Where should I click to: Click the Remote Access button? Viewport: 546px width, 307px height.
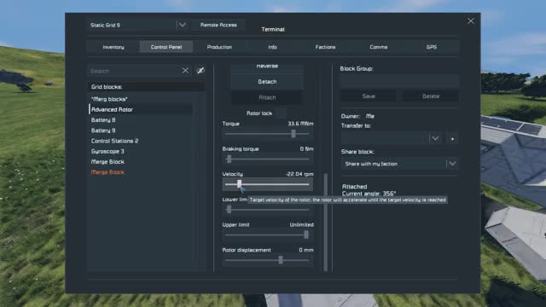(218, 25)
